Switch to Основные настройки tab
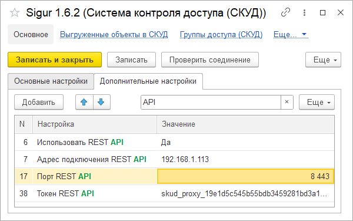The height and width of the screenshot is (221, 353). click(51, 81)
